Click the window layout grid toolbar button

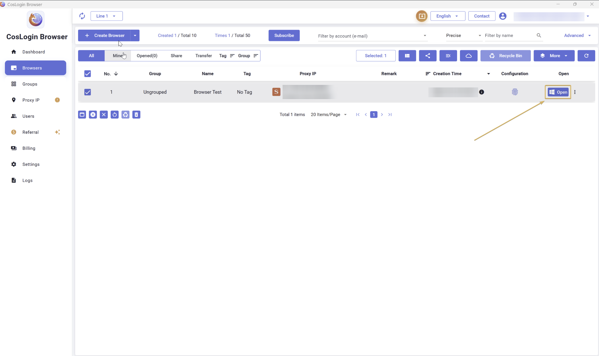pos(407,56)
